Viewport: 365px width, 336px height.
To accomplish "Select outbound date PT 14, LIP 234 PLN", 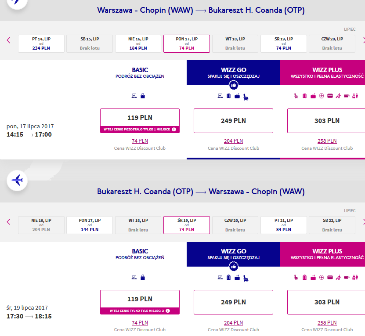I will click(x=41, y=43).
